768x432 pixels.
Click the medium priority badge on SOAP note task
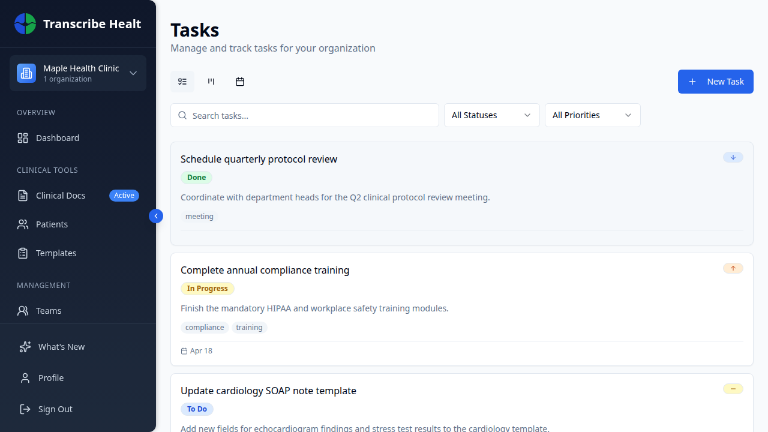click(733, 389)
